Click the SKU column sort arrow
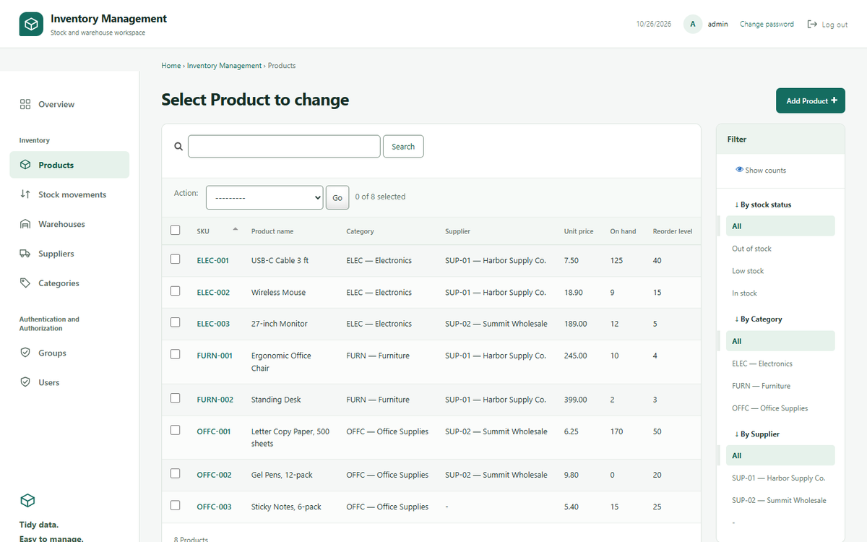Screen dimensions: 867x542 [236, 229]
